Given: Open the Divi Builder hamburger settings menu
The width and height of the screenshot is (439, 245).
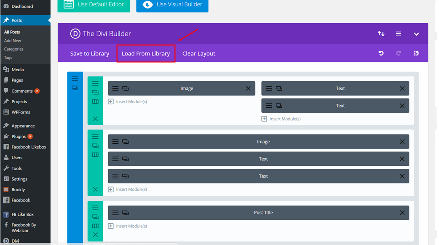Looking at the screenshot, I should [398, 34].
